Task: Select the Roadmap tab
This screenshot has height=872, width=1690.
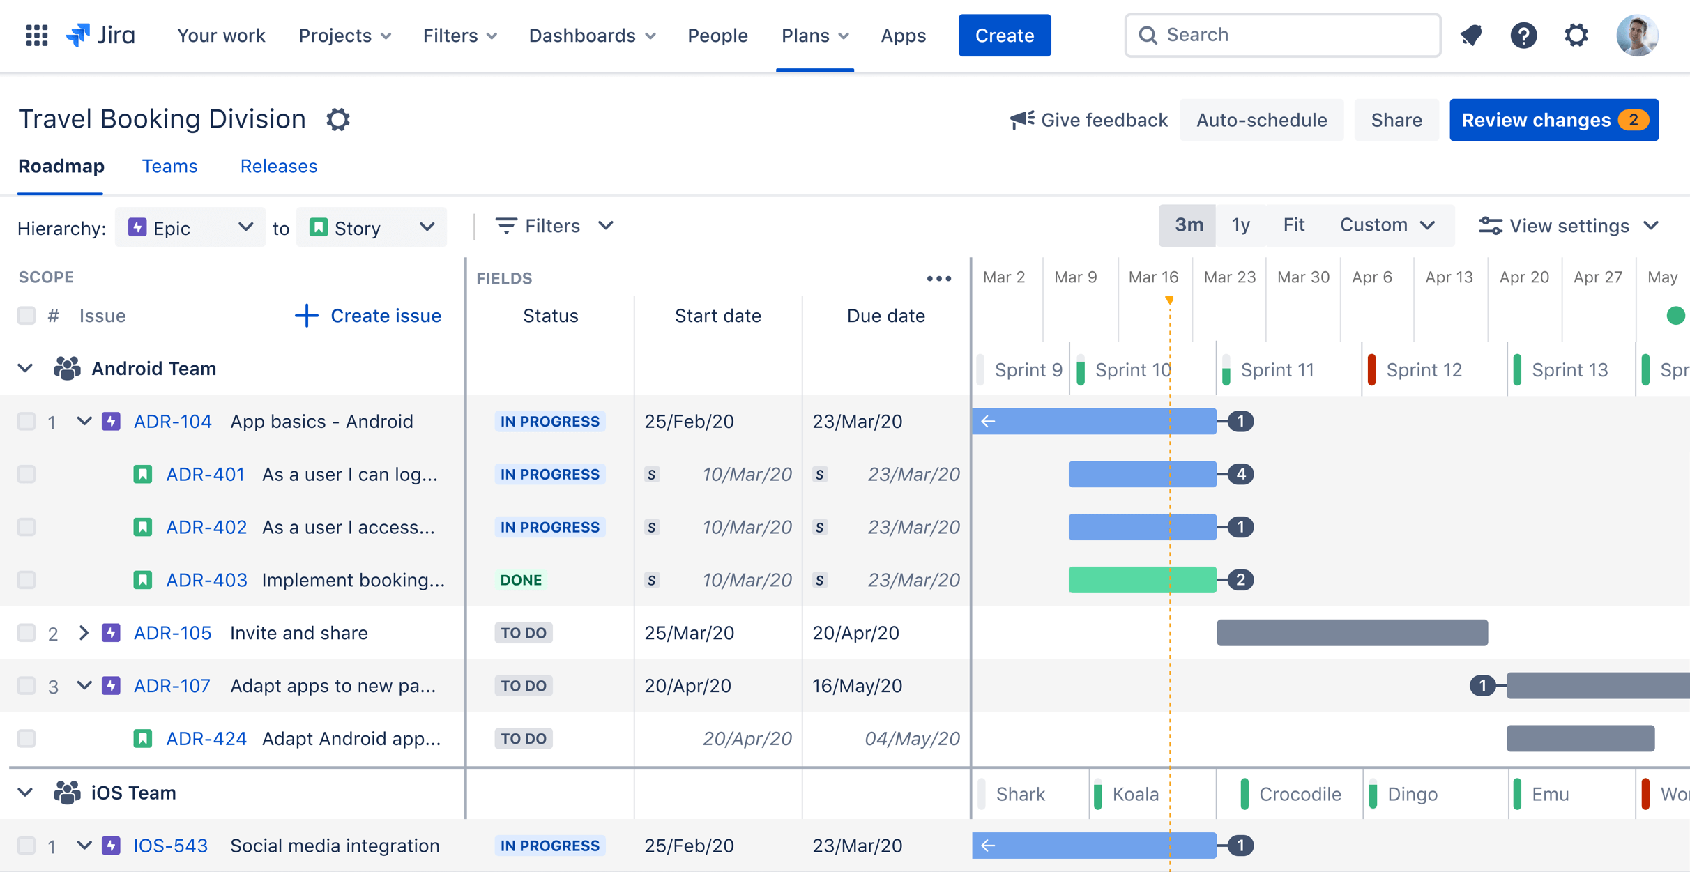Action: [x=60, y=167]
